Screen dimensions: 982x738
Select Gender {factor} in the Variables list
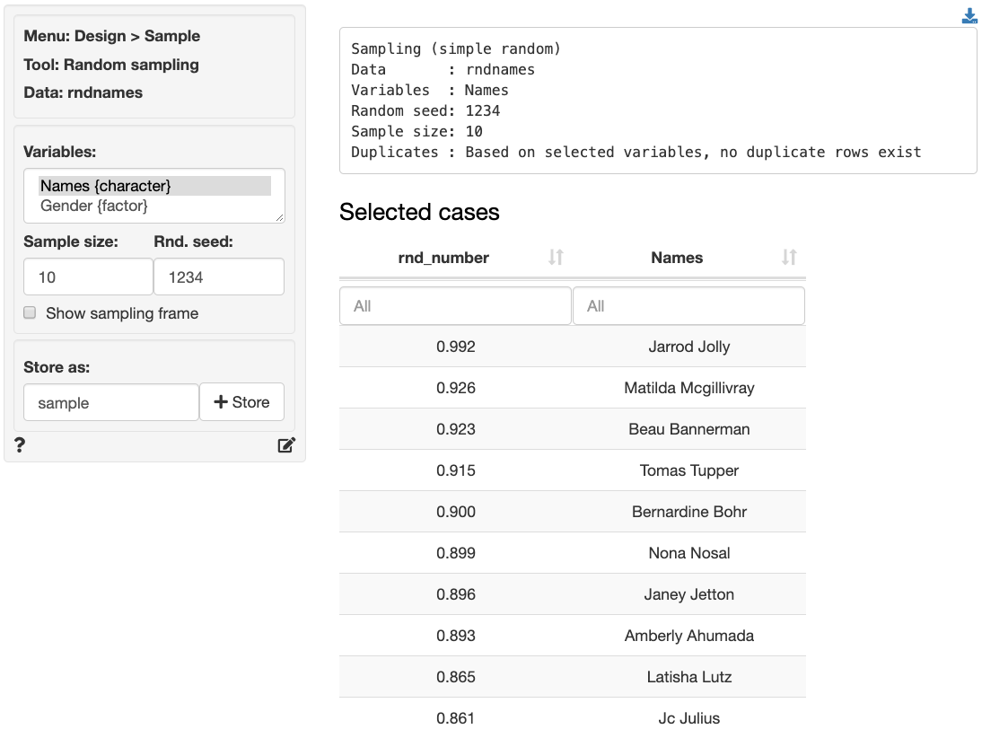pyautogui.click(x=94, y=206)
